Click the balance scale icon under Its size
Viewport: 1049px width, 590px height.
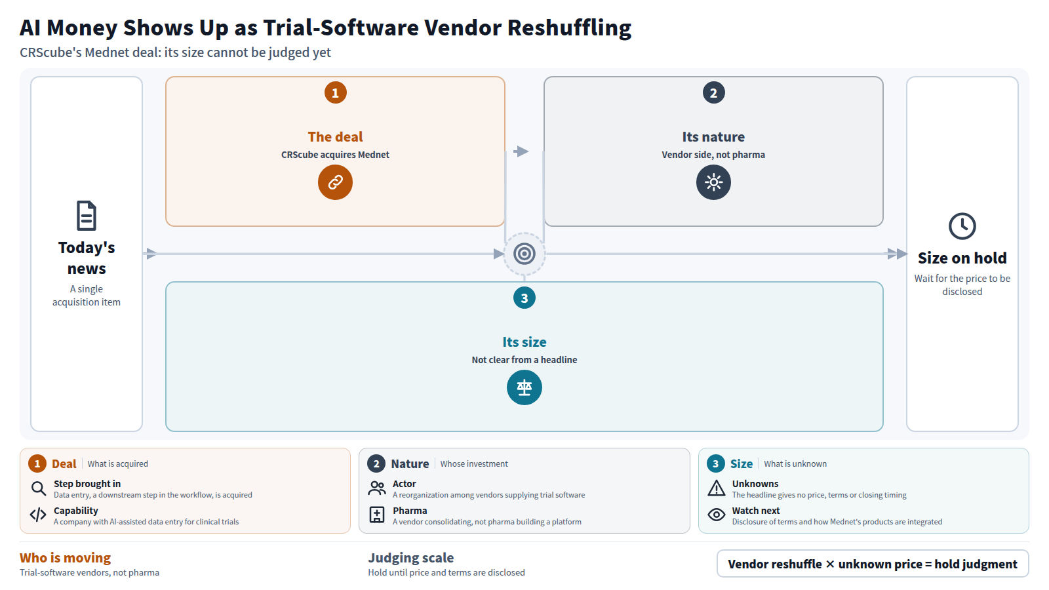pos(524,387)
